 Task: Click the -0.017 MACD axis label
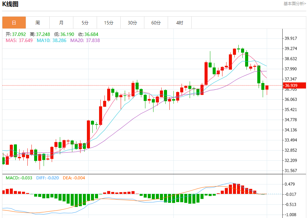click(290, 194)
